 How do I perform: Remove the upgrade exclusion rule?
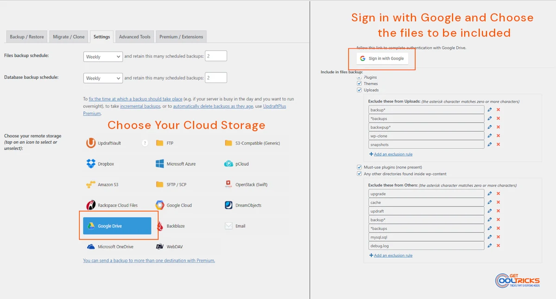(499, 194)
